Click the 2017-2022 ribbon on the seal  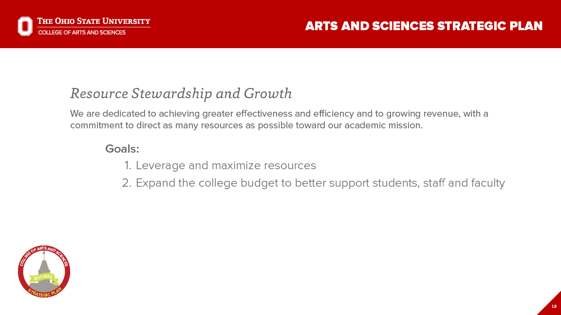[43, 278]
